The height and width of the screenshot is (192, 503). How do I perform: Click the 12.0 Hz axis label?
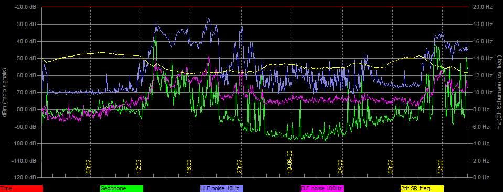coord(483,75)
